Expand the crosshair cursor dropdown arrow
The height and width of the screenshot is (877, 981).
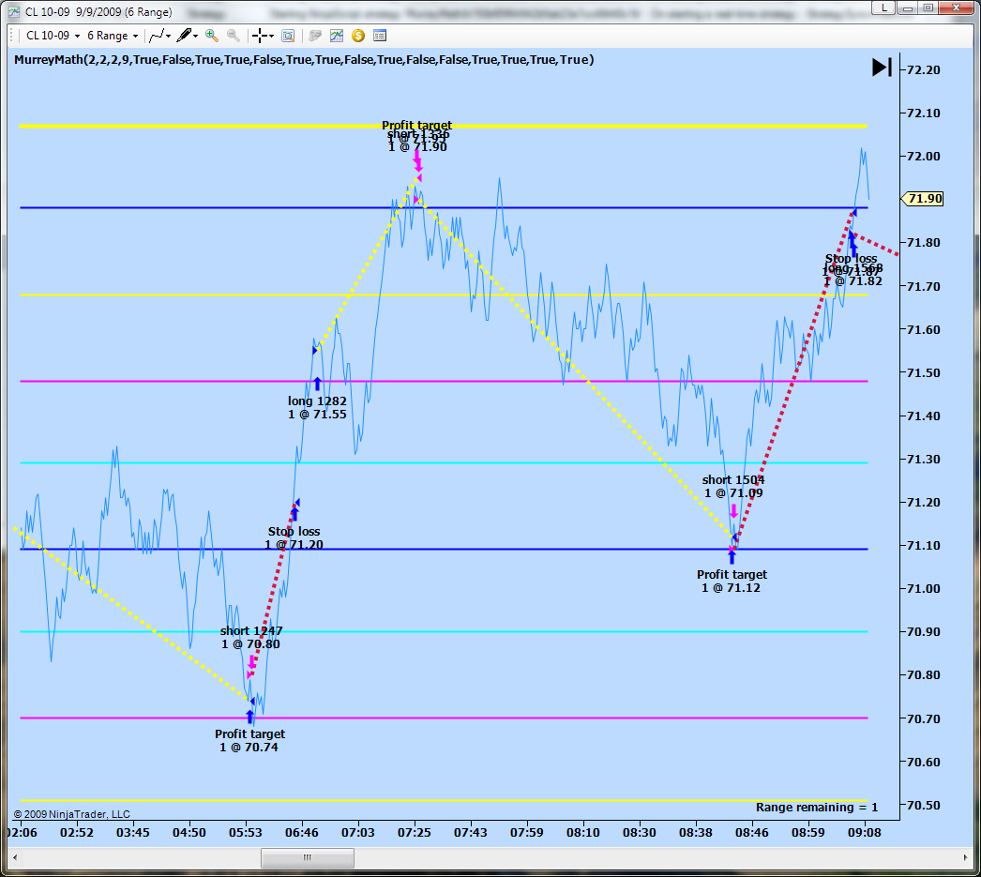[272, 36]
